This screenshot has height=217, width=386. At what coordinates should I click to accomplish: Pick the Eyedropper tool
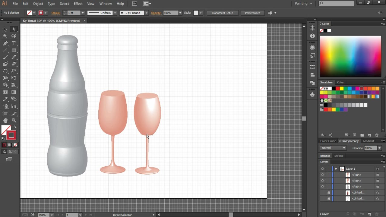click(x=5, y=99)
